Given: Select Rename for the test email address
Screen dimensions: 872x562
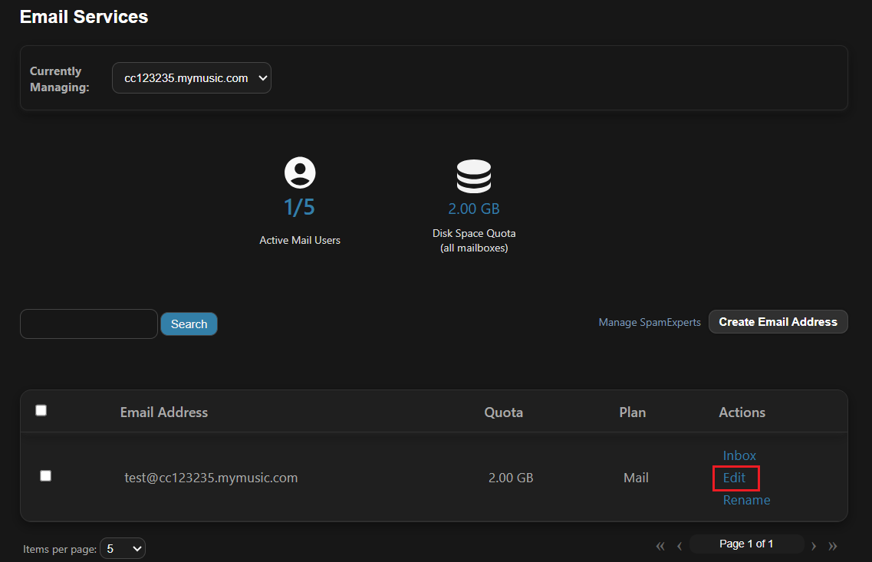Looking at the screenshot, I should click(x=746, y=500).
